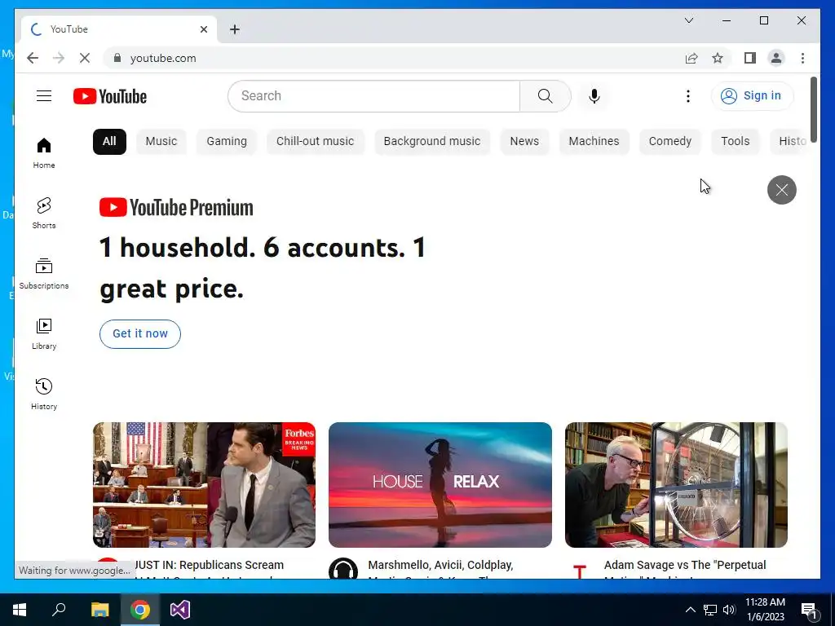
Task: Open YouTube settings three-dot menu
Action: [688, 96]
